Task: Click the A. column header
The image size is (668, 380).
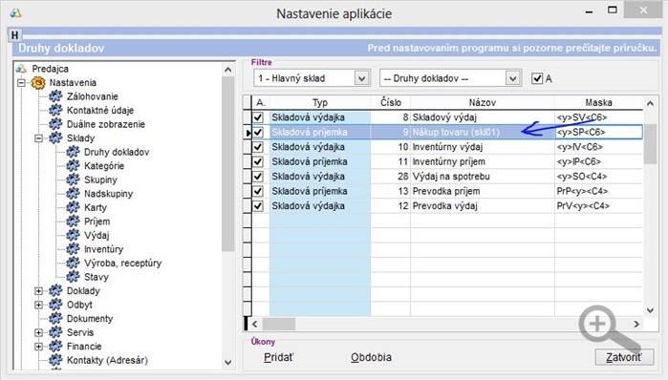Action: pos(260,102)
